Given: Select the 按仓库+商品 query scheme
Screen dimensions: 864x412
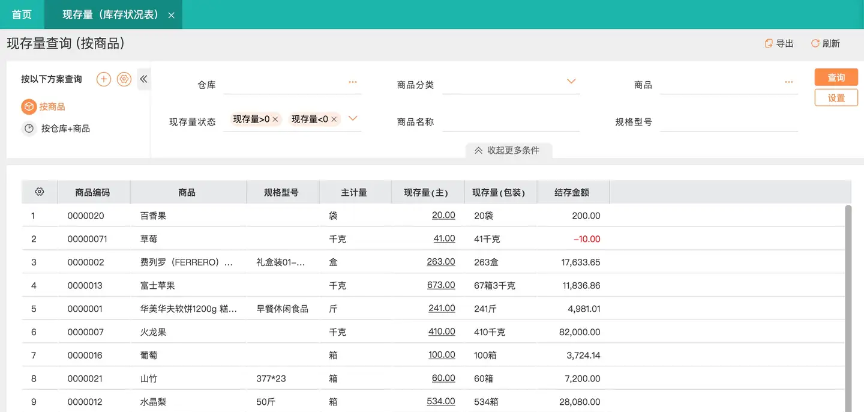Looking at the screenshot, I should [x=65, y=129].
